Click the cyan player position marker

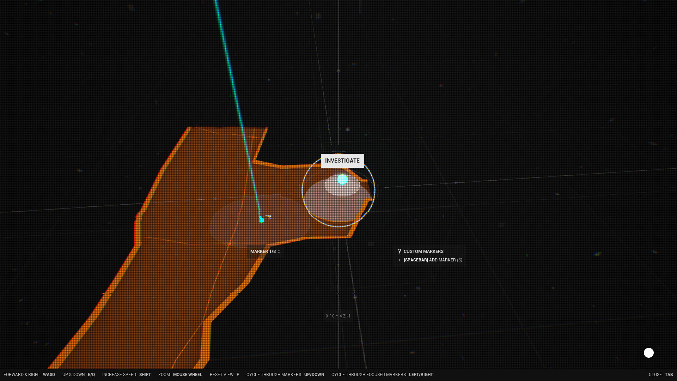pos(262,220)
